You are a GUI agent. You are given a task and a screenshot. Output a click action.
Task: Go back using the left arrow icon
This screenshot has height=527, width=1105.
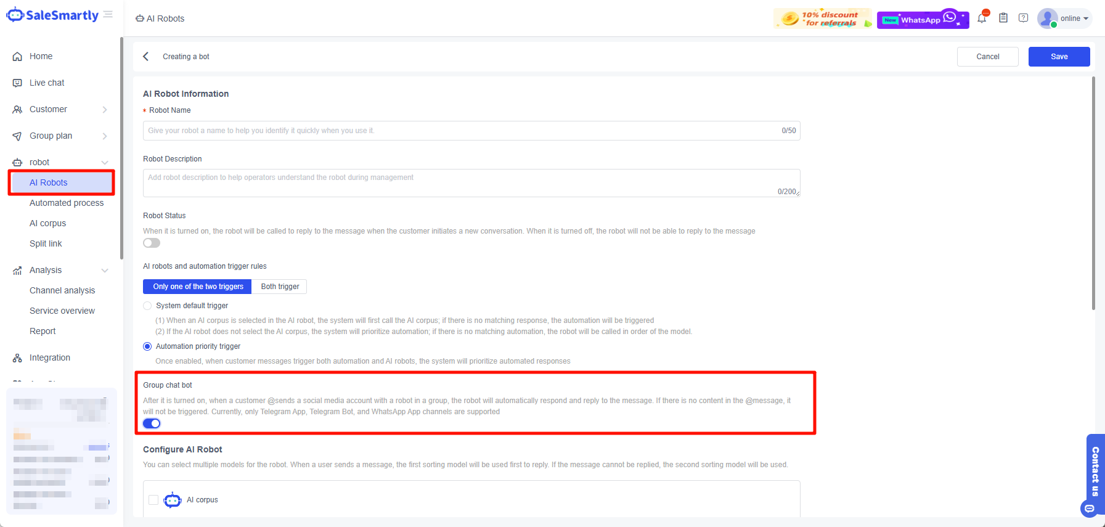(x=146, y=57)
